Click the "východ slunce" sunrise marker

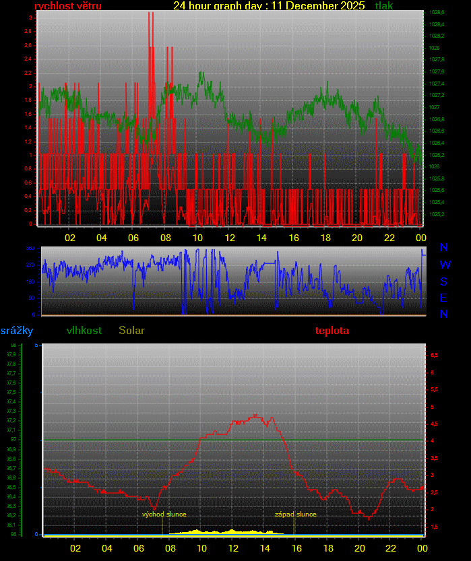coord(164,515)
